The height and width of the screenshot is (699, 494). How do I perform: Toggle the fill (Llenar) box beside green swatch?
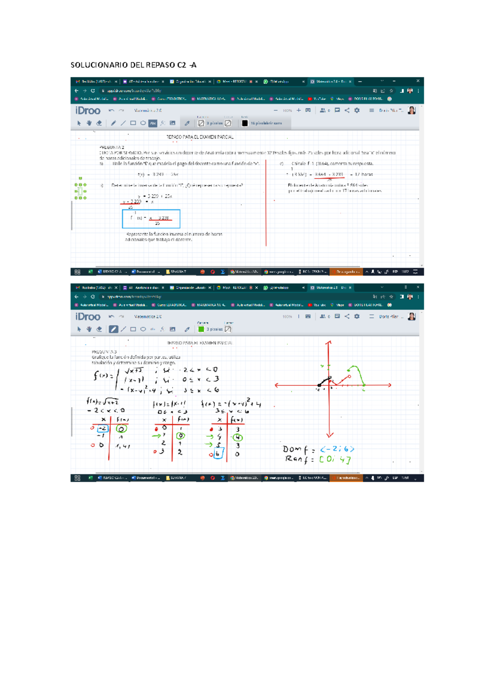tap(228, 329)
